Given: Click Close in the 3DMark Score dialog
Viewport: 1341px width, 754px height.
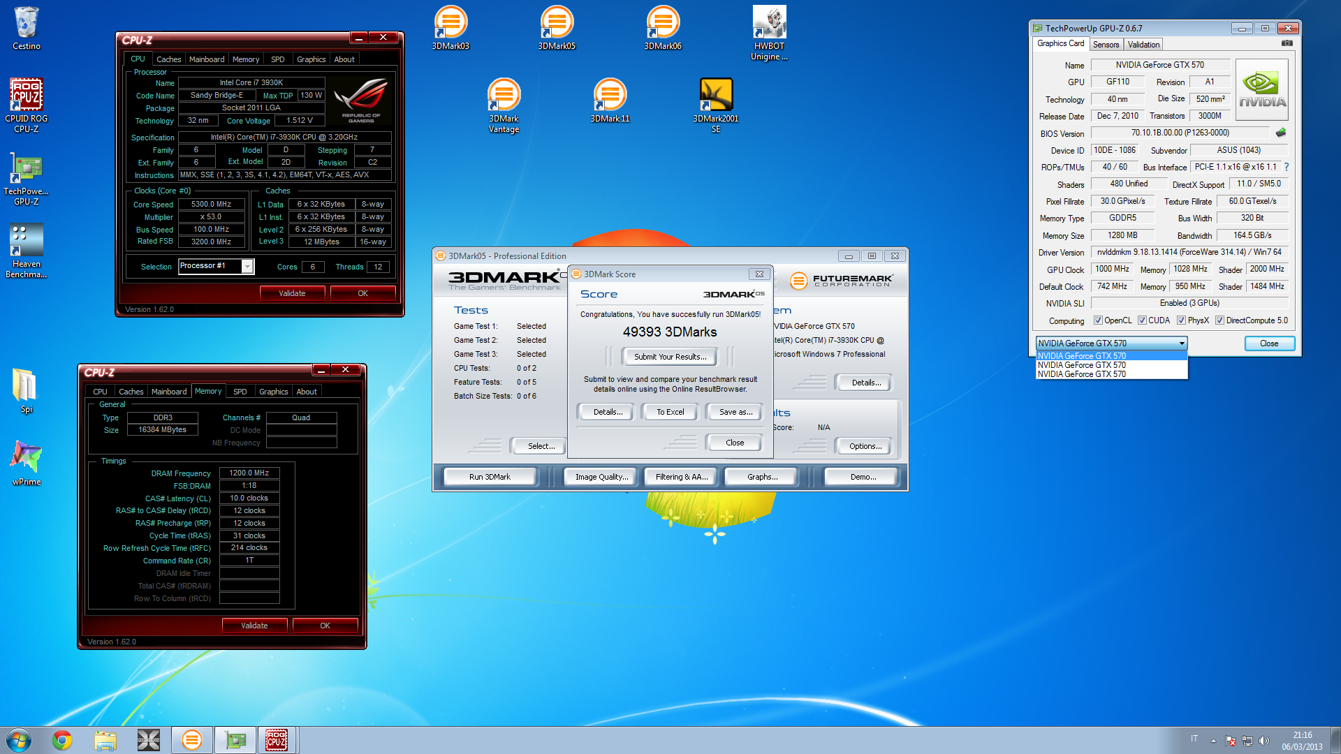Looking at the screenshot, I should tap(734, 443).
